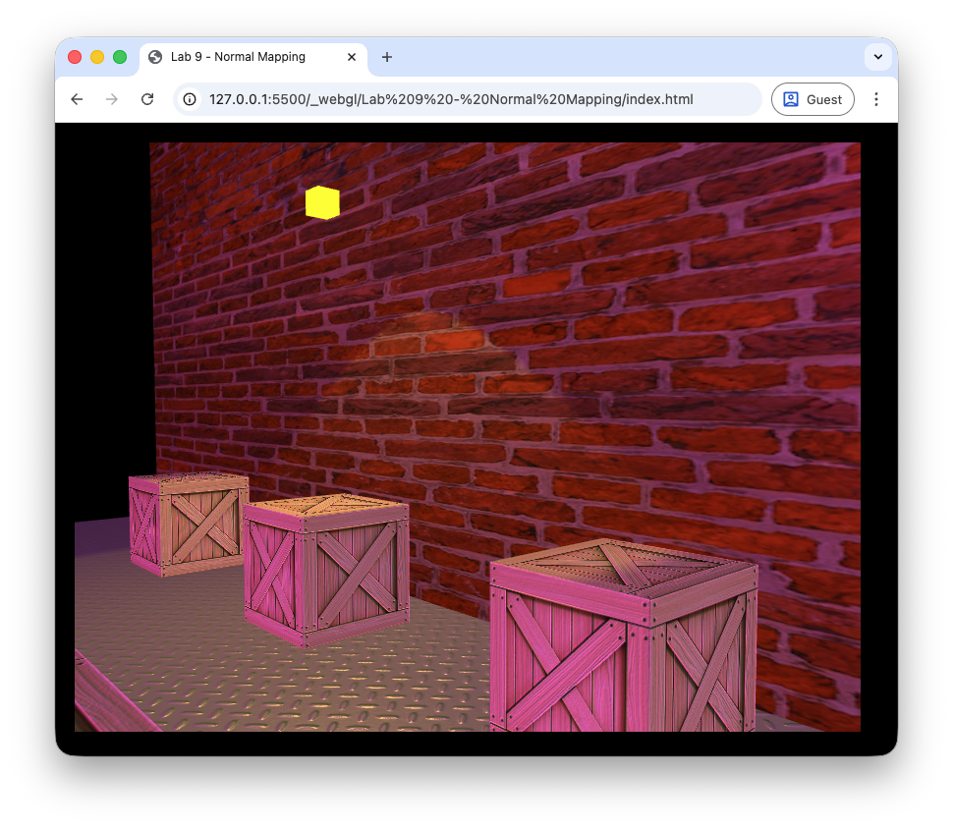This screenshot has width=953, height=829.
Task: Expand the tab search dropdown chevron
Action: point(877,57)
